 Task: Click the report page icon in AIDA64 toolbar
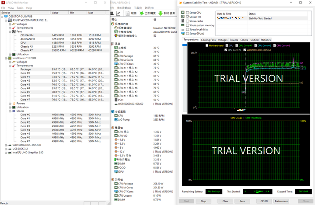coord(128,13)
